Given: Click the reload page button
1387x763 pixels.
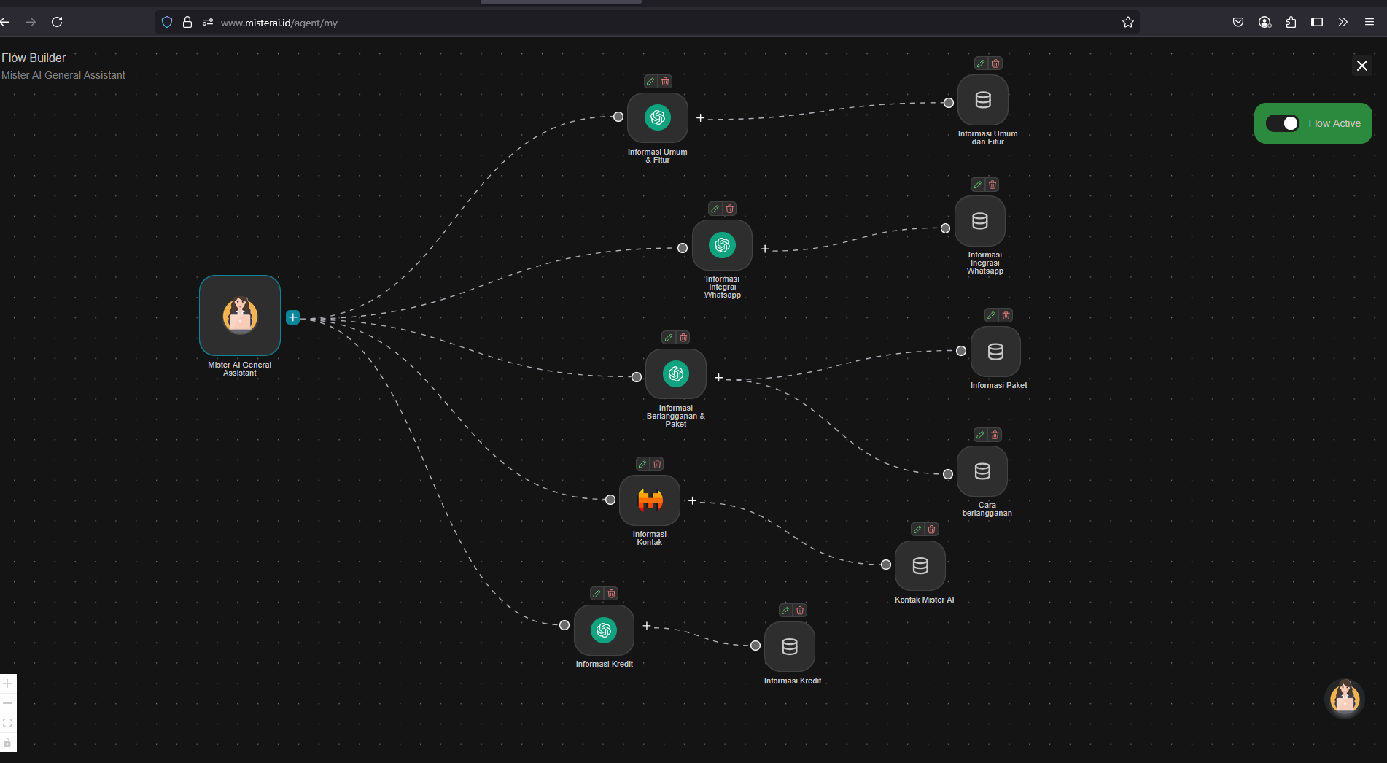Looking at the screenshot, I should [57, 22].
